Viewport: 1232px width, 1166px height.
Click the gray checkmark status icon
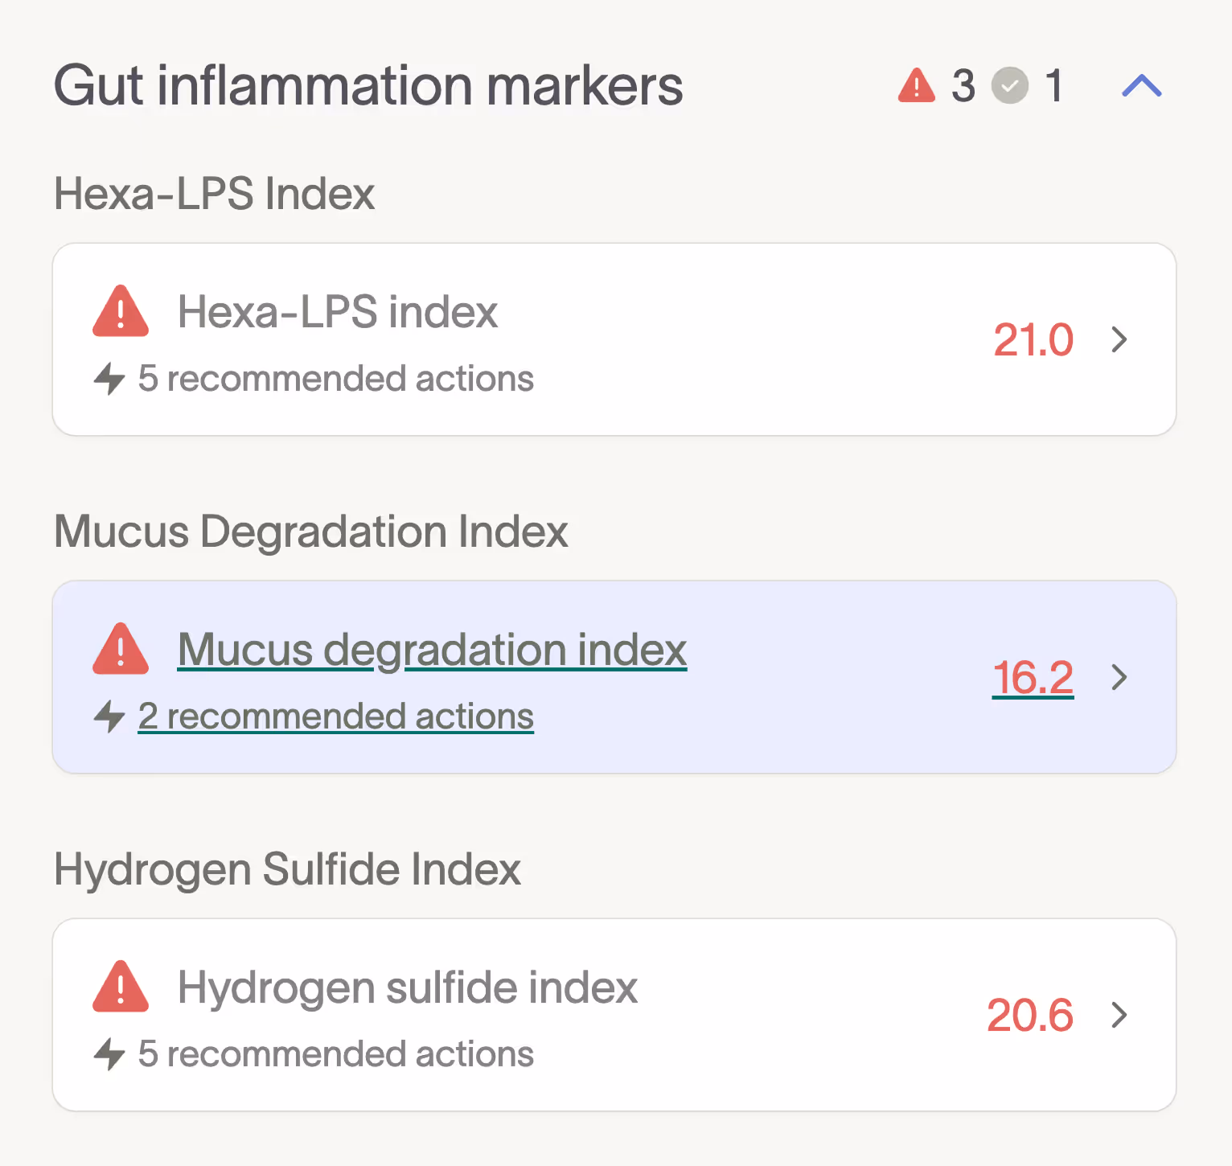coord(1010,86)
